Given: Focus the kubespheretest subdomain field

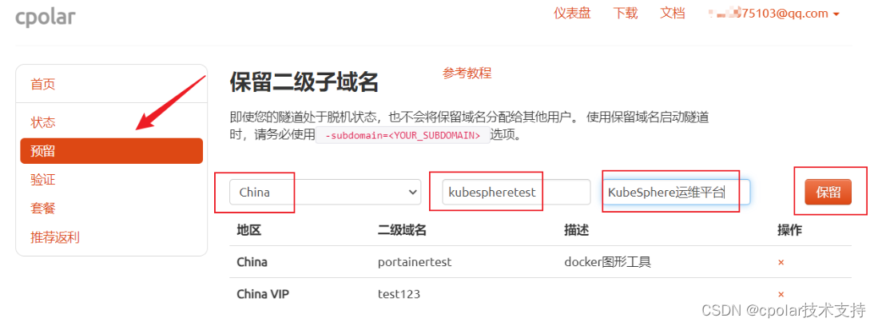Looking at the screenshot, I should coord(516,192).
